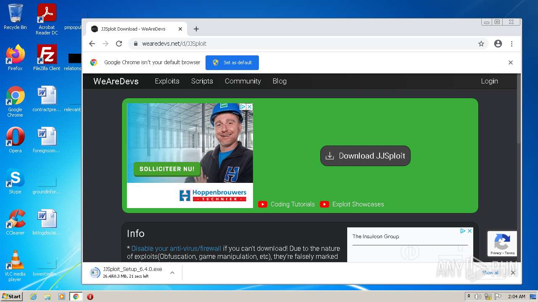The height and width of the screenshot is (302, 538).
Task: Open the Community menu item
Action: (x=243, y=81)
